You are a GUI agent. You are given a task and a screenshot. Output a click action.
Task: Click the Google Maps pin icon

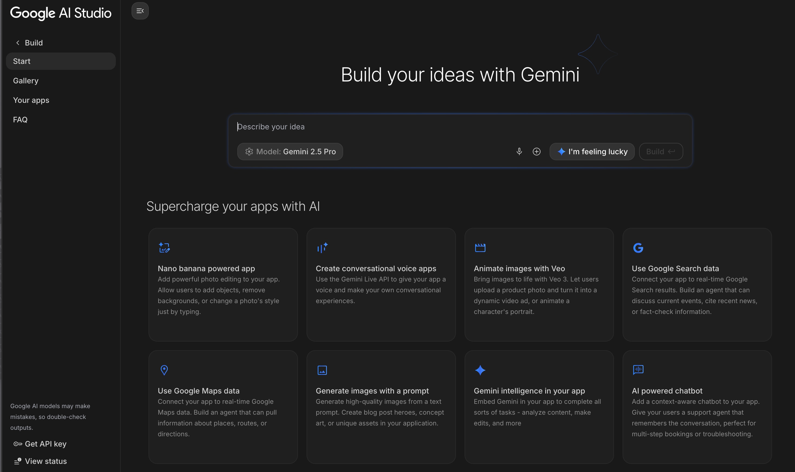coord(164,370)
